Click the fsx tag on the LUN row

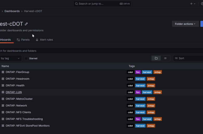tap(138, 92)
